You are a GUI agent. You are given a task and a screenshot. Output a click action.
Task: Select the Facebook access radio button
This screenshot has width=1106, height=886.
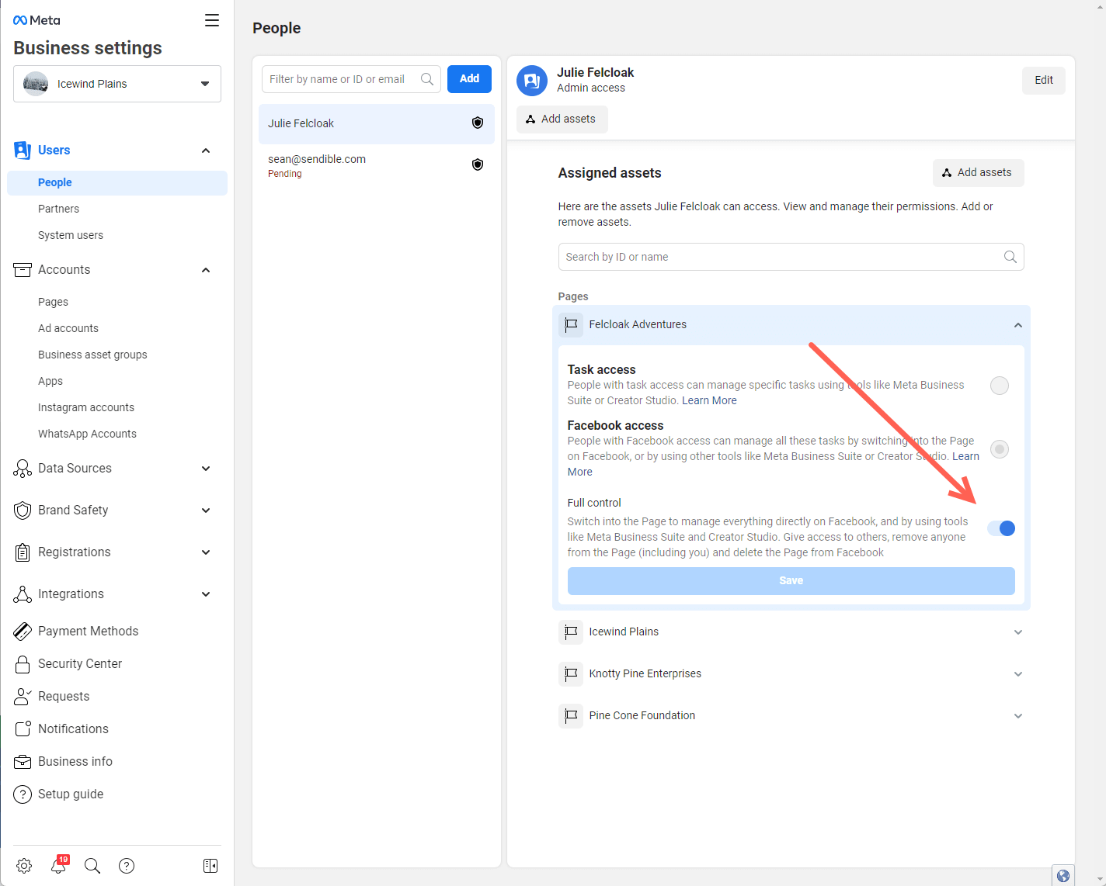1000,449
